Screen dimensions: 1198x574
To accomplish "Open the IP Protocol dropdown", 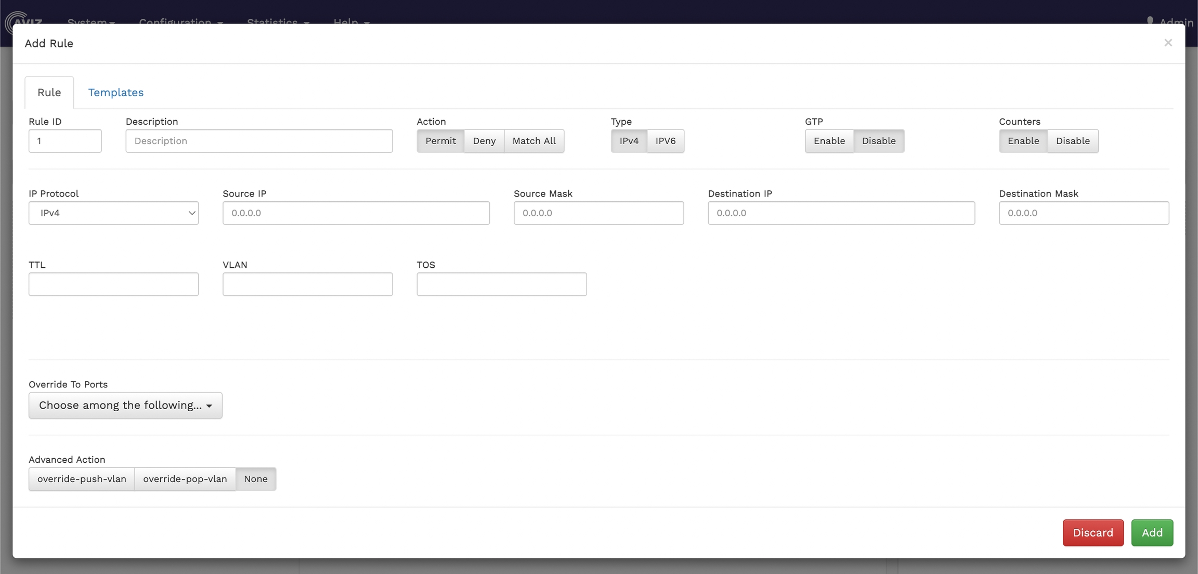I will [x=113, y=213].
